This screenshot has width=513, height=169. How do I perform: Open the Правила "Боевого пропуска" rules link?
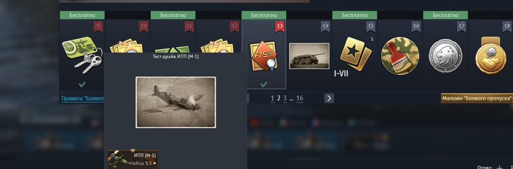(83, 98)
